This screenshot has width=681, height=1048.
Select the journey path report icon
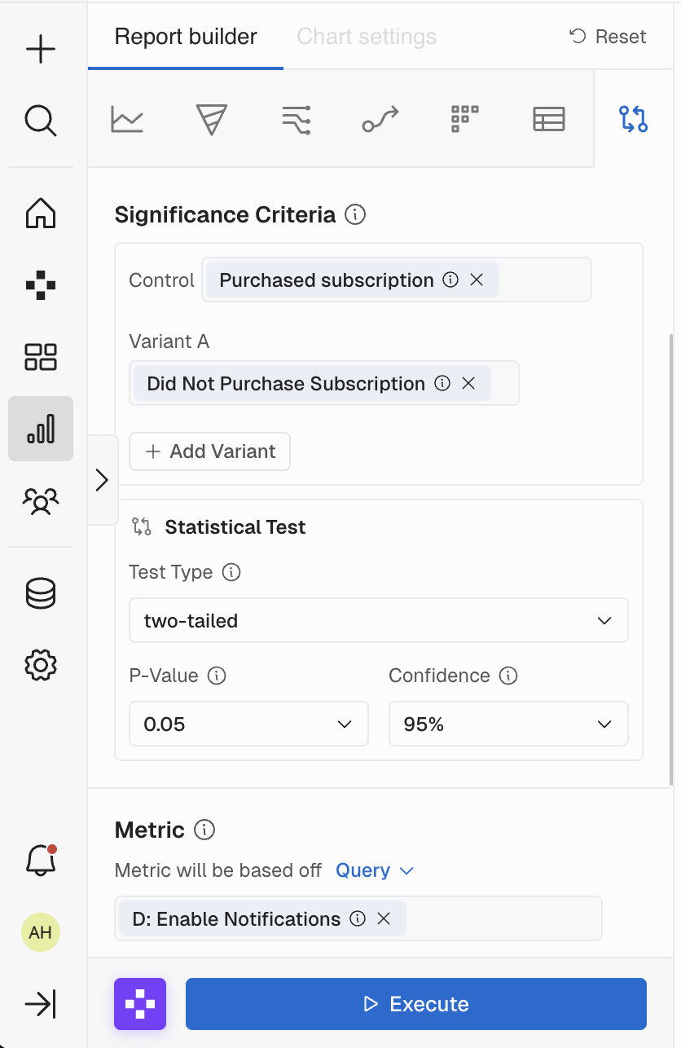380,119
